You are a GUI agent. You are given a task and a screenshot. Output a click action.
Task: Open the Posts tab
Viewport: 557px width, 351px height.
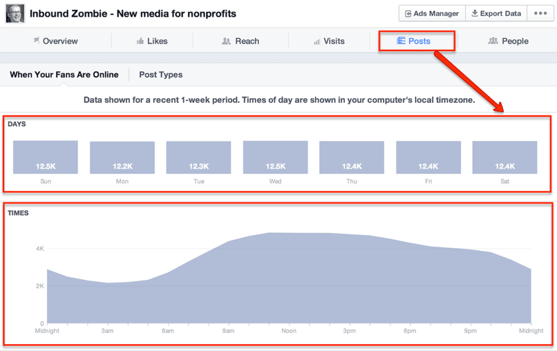click(x=417, y=41)
